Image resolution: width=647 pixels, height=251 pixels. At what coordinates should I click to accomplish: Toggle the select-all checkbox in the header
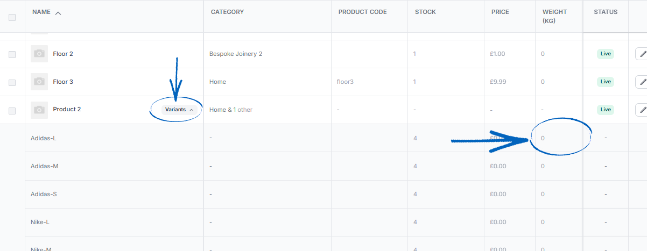12,17
